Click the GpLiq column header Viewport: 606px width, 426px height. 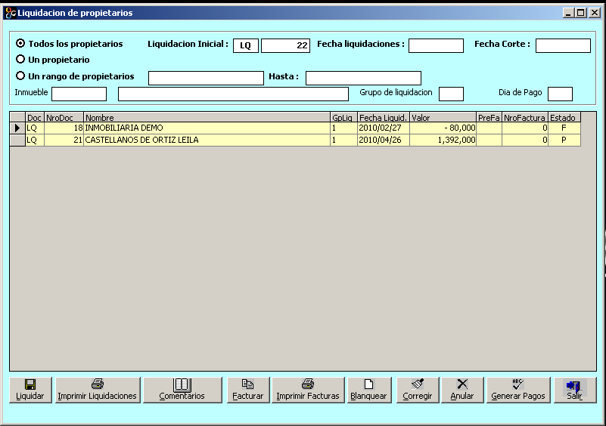point(343,117)
